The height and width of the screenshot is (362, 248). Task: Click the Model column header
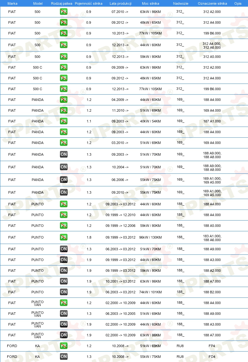38,3
